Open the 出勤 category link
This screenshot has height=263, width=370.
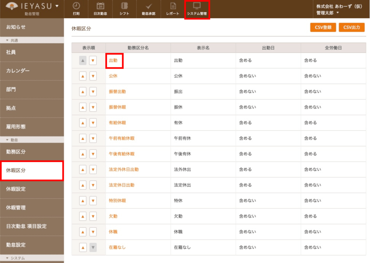click(113, 60)
